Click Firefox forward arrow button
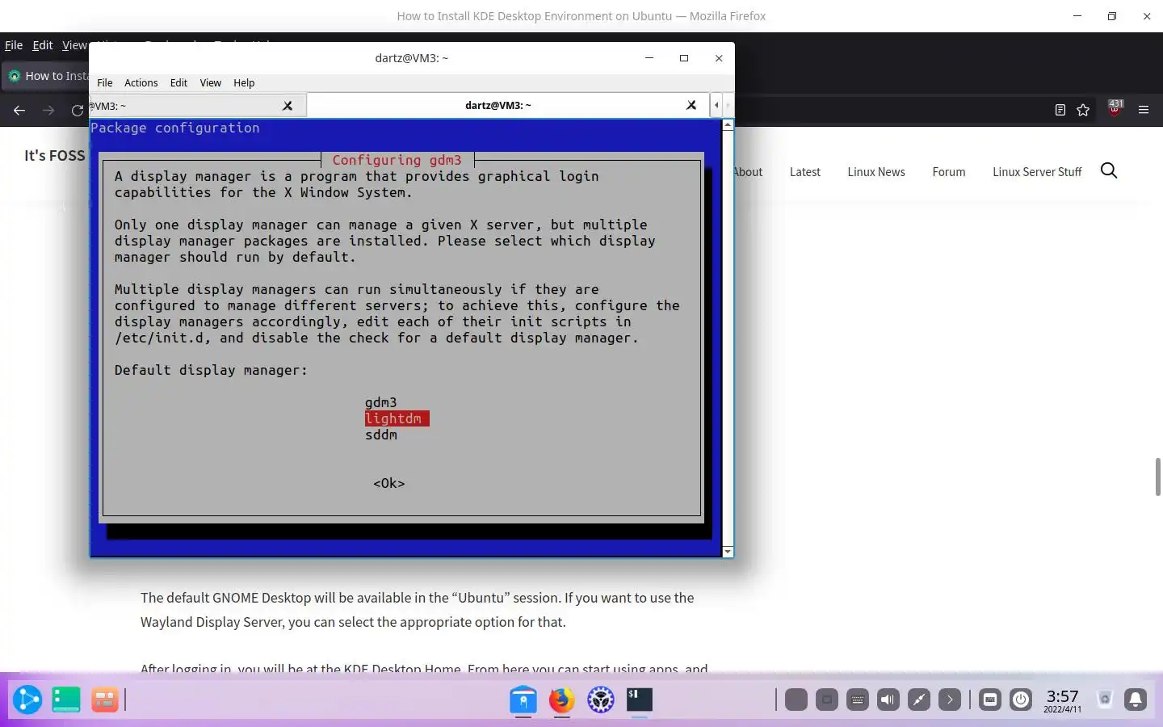The width and height of the screenshot is (1163, 727). click(48, 110)
